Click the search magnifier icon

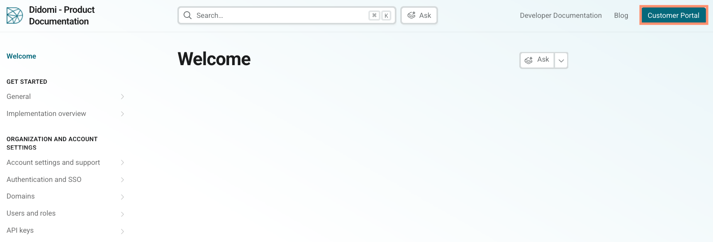[x=187, y=16]
